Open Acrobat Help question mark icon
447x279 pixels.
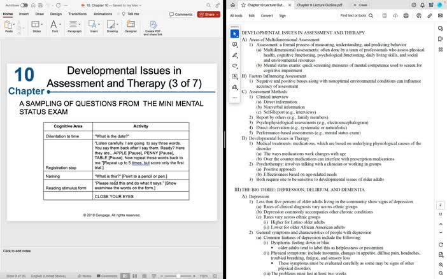click(x=414, y=5)
